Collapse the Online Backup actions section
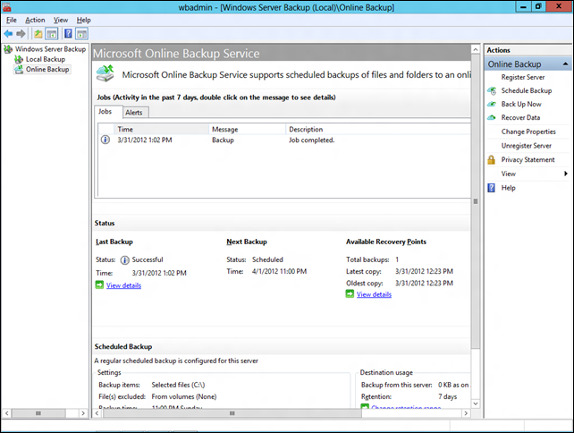This screenshot has height=433, width=574. tap(565, 64)
